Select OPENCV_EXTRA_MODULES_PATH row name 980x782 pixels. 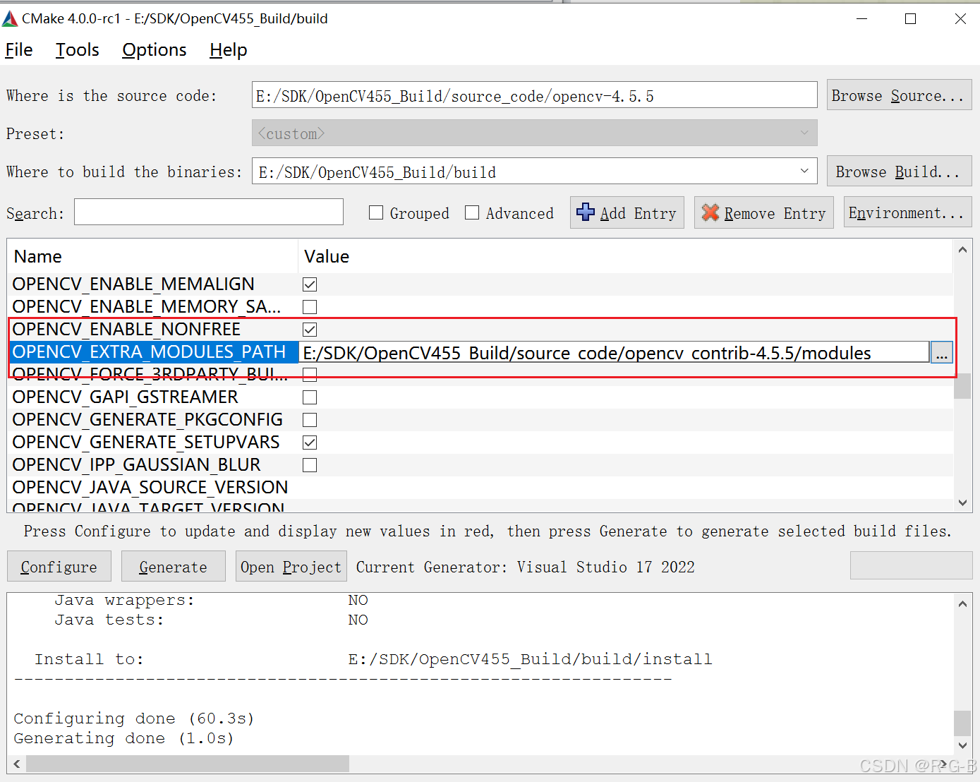149,352
